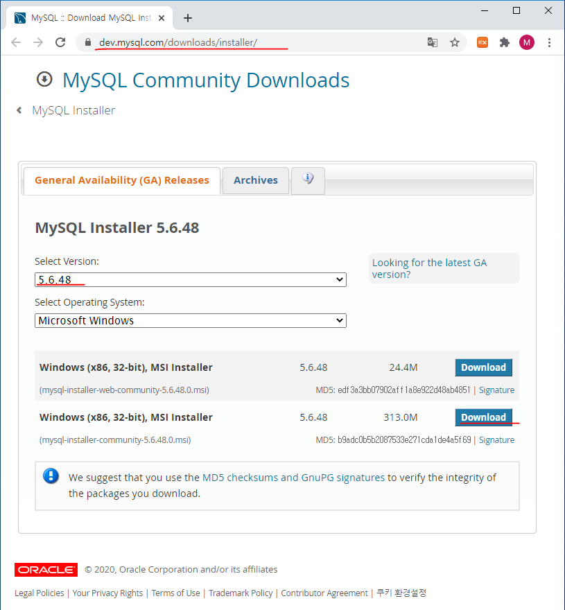Viewport: 565px width, 610px height.
Task: Click the 24.4M file size text
Action: (403, 367)
